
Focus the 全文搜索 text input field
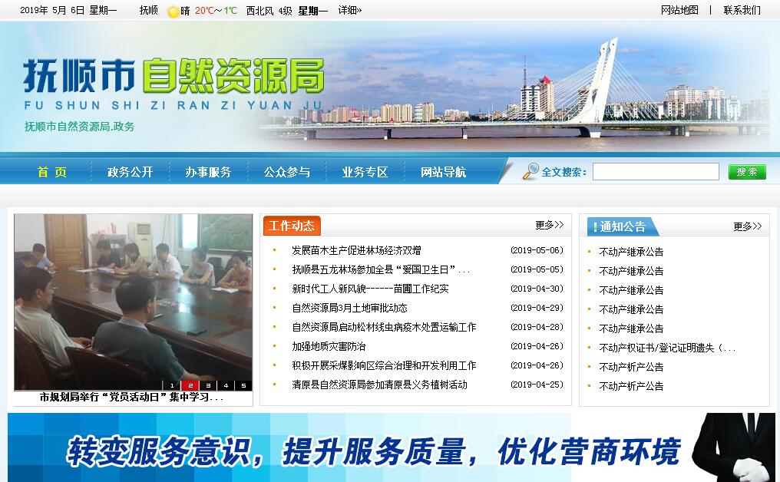[x=655, y=172]
